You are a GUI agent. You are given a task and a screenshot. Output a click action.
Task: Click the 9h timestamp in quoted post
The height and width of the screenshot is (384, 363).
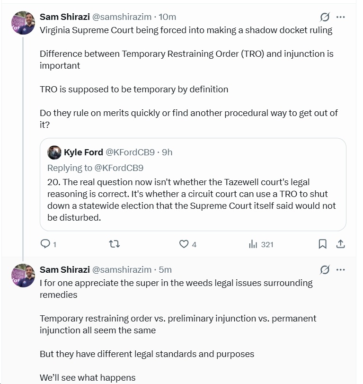point(167,152)
